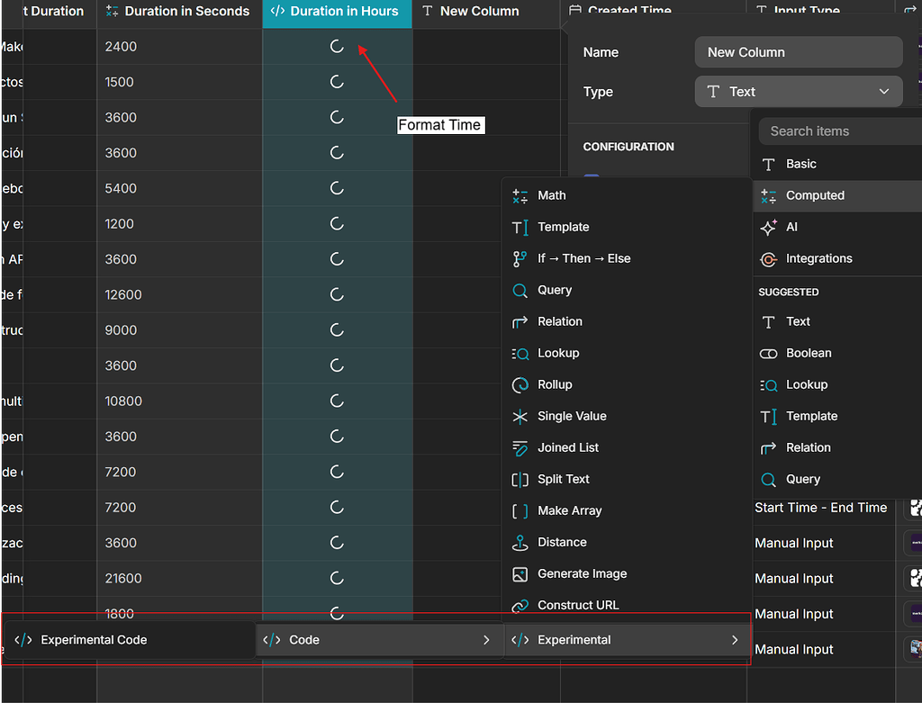Expand the Code submenu
Screen dimensions: 922x703
[378, 640]
